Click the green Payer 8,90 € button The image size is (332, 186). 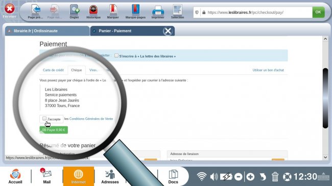(54, 130)
